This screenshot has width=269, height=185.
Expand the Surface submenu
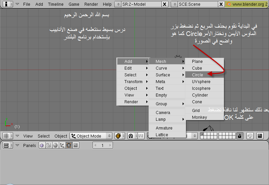point(167,75)
